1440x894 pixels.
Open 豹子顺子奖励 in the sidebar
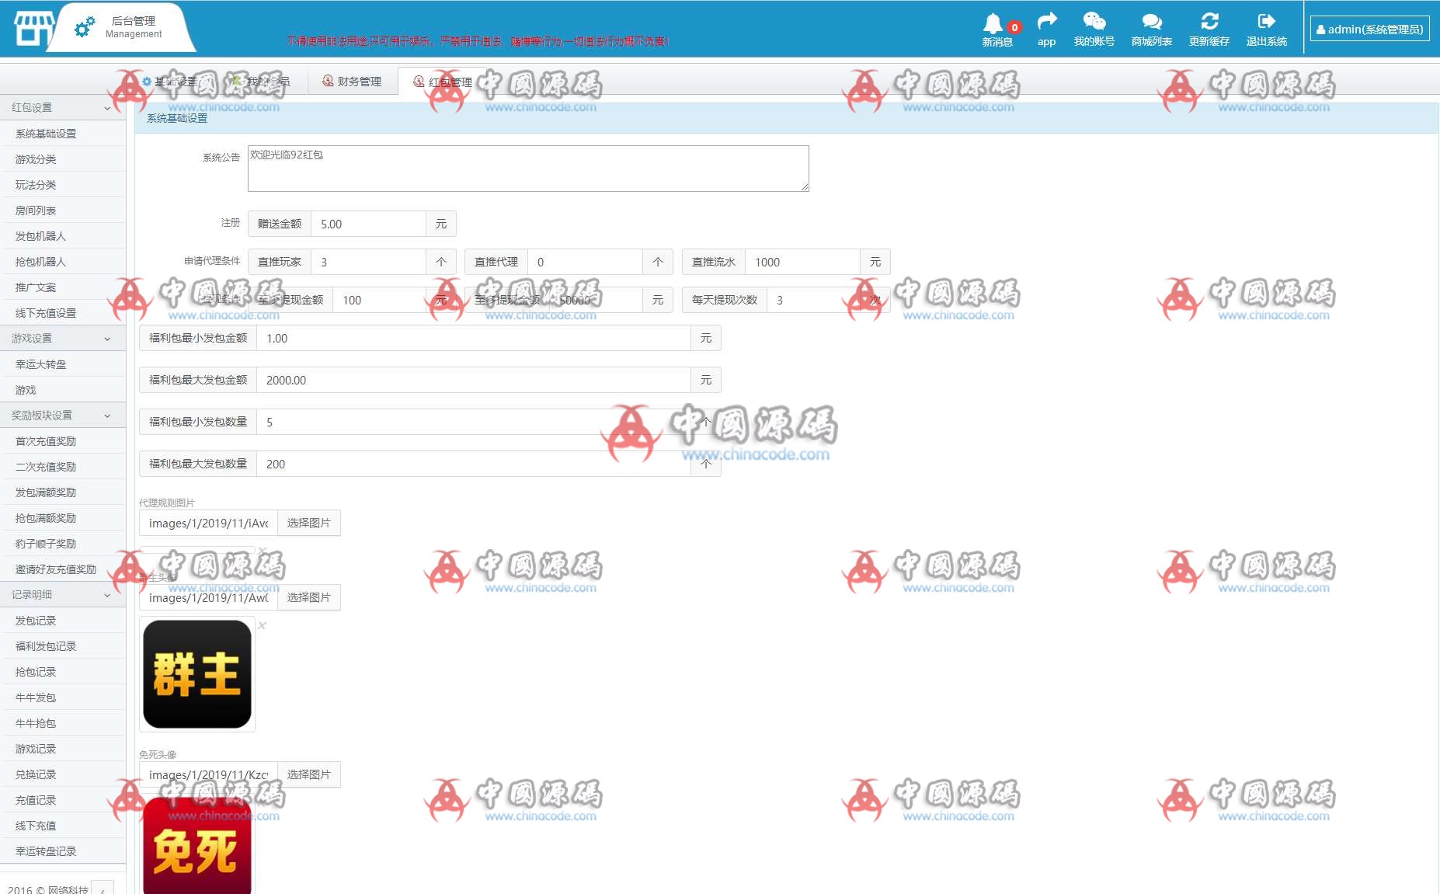pyautogui.click(x=63, y=544)
